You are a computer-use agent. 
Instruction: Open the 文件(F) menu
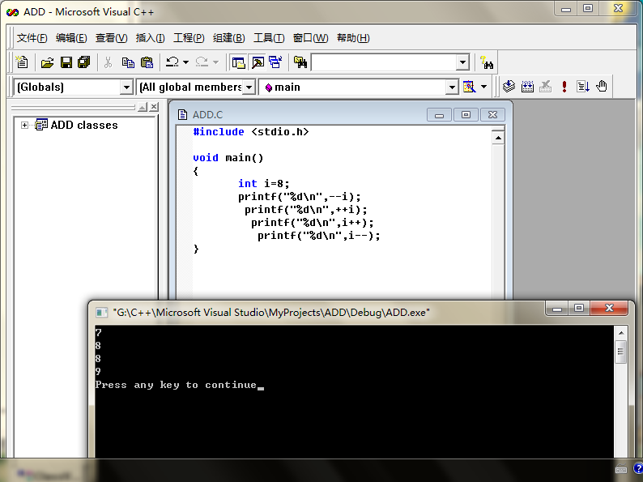[x=32, y=38]
